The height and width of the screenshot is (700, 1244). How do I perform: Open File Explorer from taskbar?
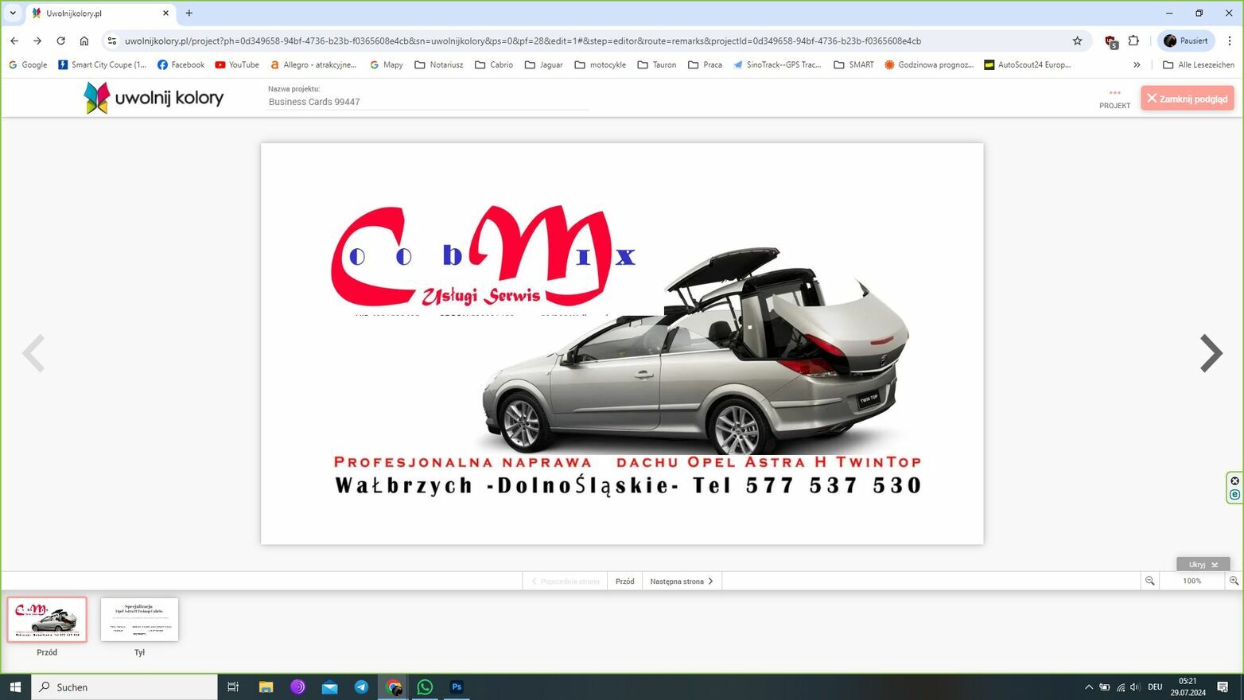click(266, 686)
